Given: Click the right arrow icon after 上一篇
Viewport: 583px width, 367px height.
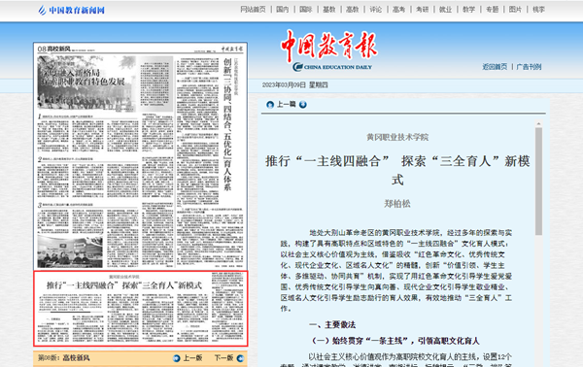Looking at the screenshot, I should click(x=303, y=105).
